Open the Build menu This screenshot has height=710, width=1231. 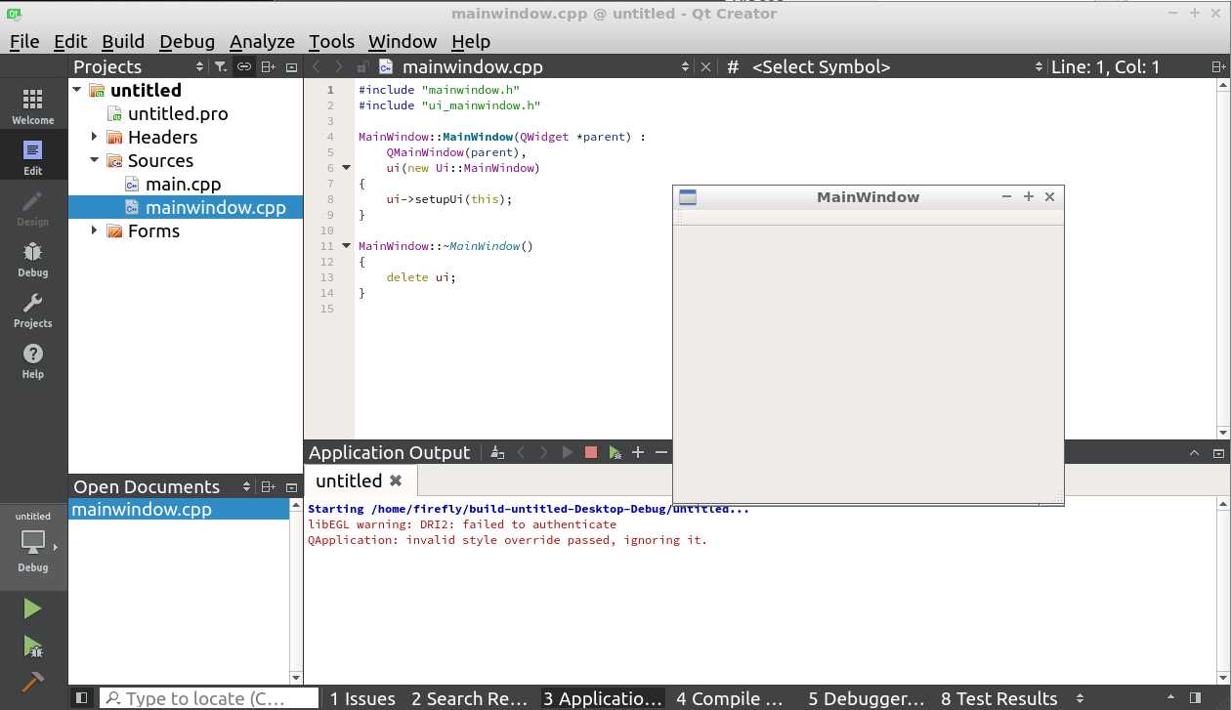click(123, 41)
